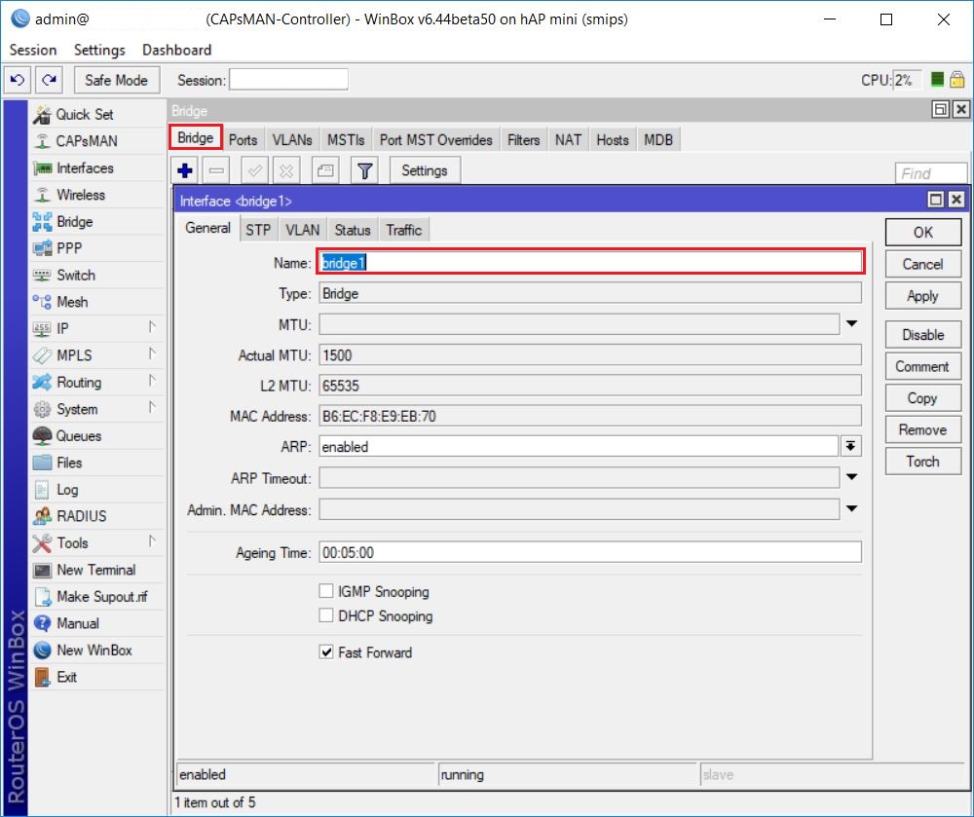Switch to the Filters tab
The image size is (974, 817).
[x=524, y=140]
